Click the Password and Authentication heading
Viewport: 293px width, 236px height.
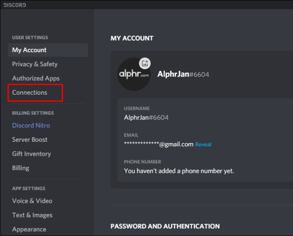(x=165, y=226)
